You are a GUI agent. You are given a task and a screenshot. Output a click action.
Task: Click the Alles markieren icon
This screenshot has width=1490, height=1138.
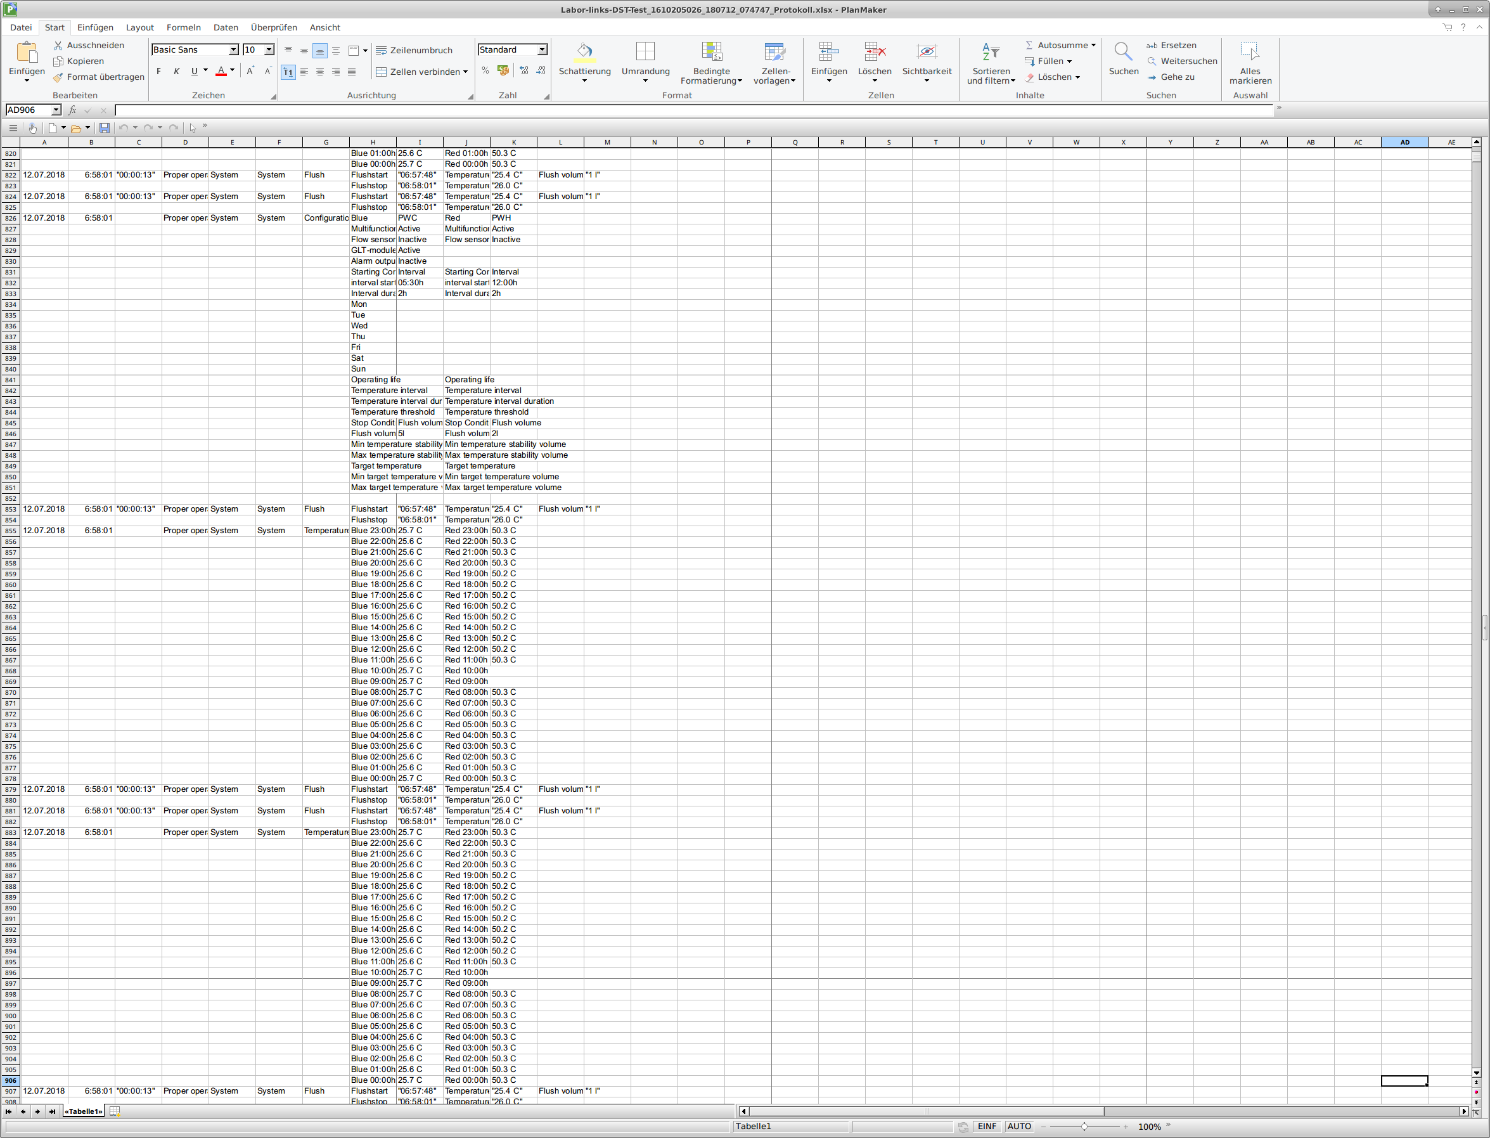1249,52
